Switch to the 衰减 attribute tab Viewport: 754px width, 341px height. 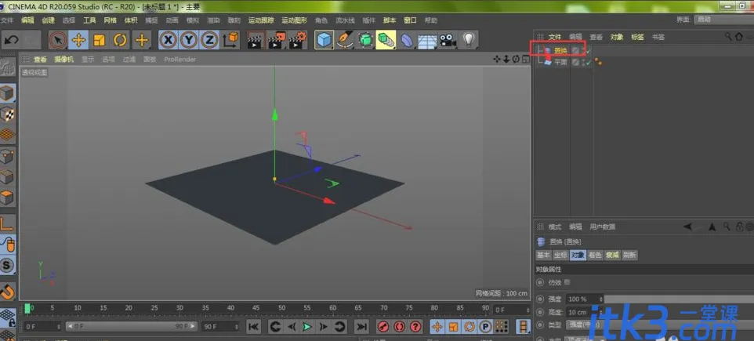pyautogui.click(x=611, y=255)
